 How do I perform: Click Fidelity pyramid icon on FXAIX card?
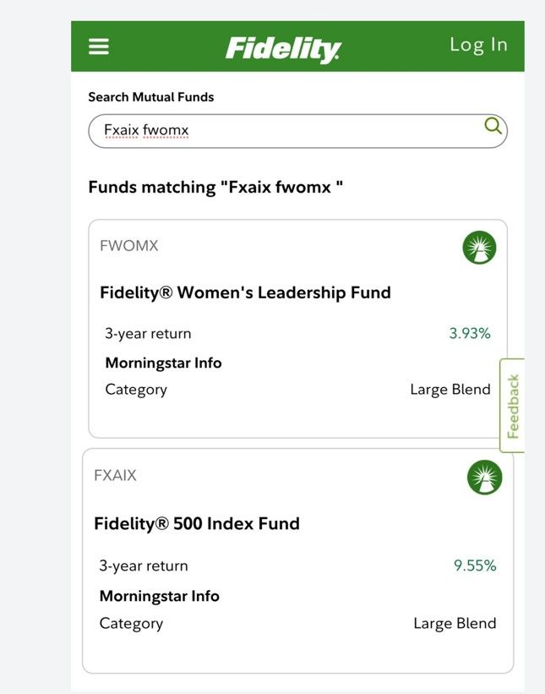point(484,477)
